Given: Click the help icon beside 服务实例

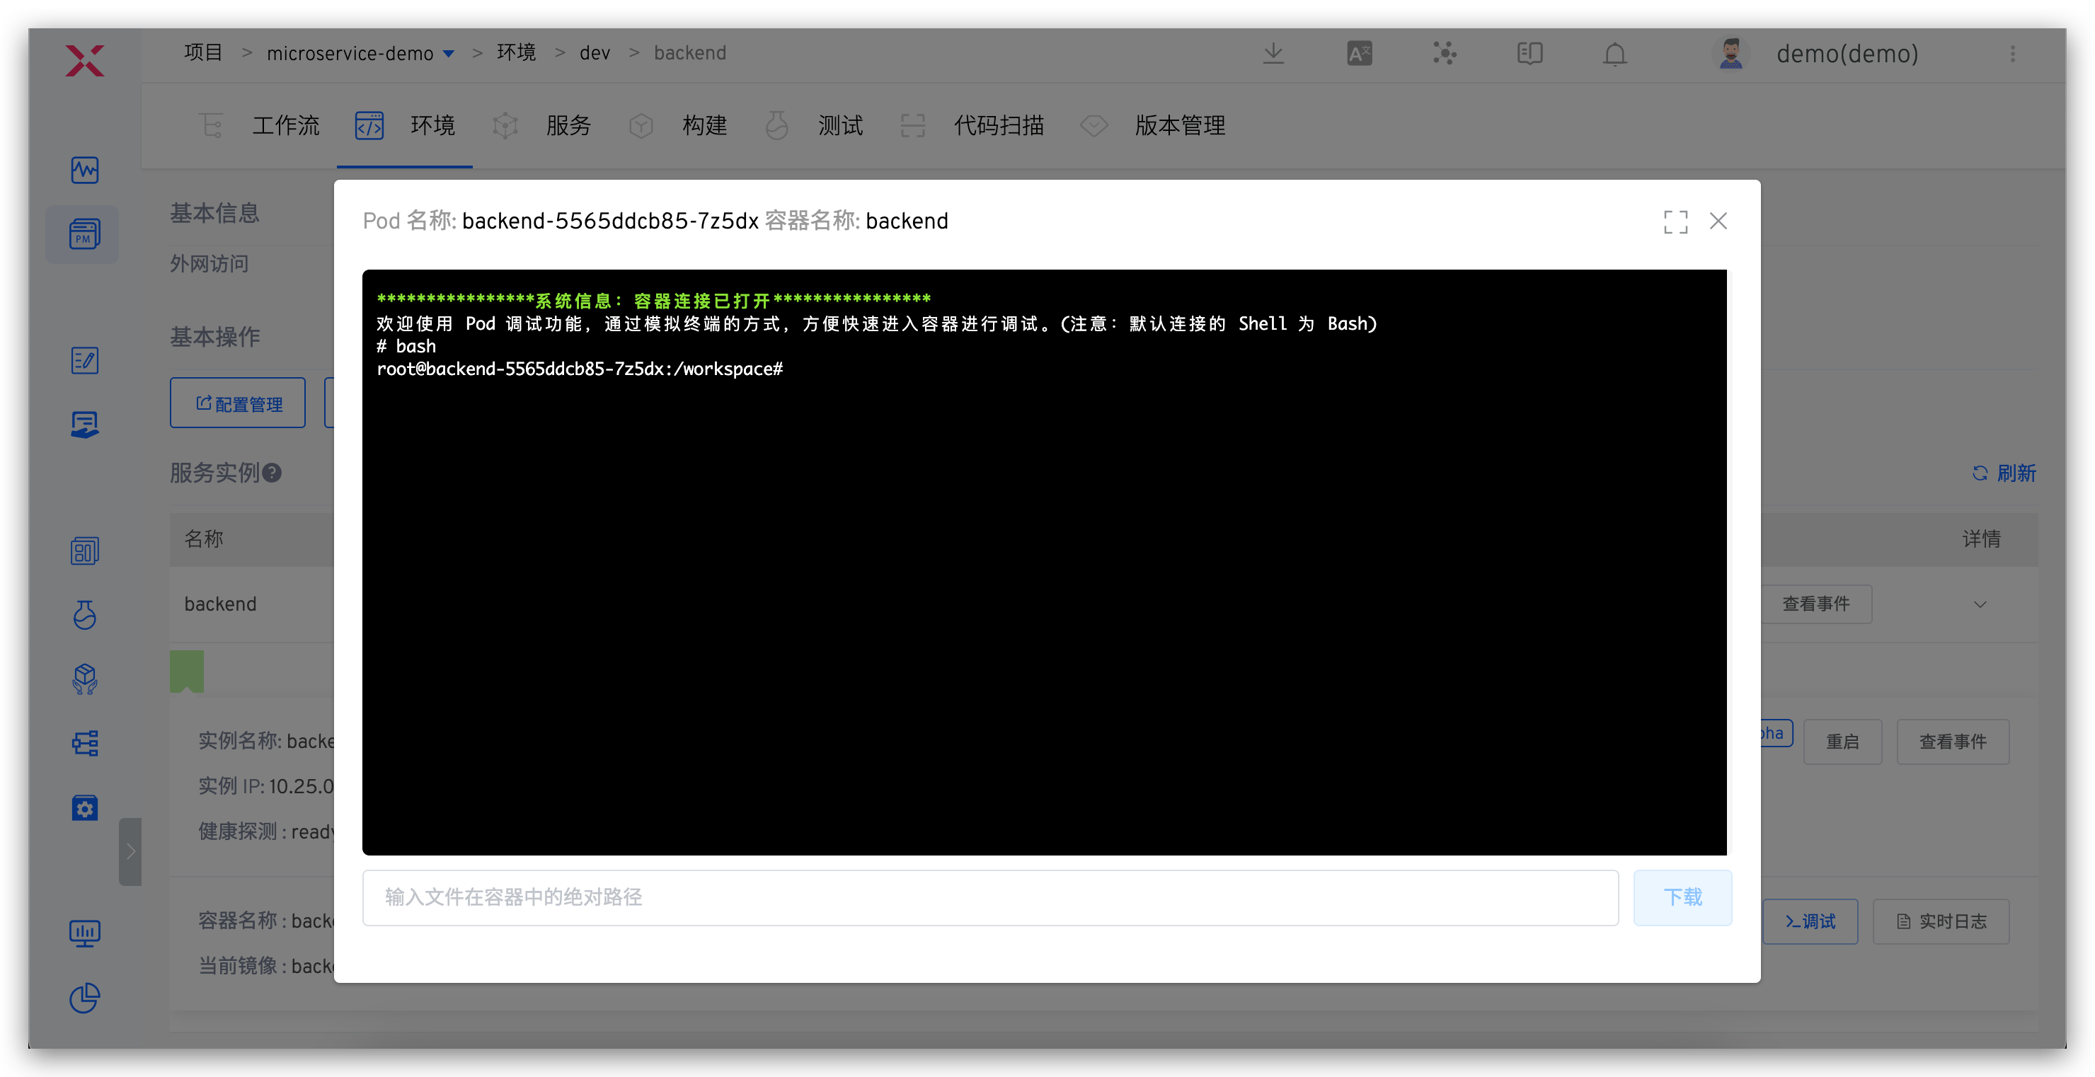Looking at the screenshot, I should click(272, 472).
